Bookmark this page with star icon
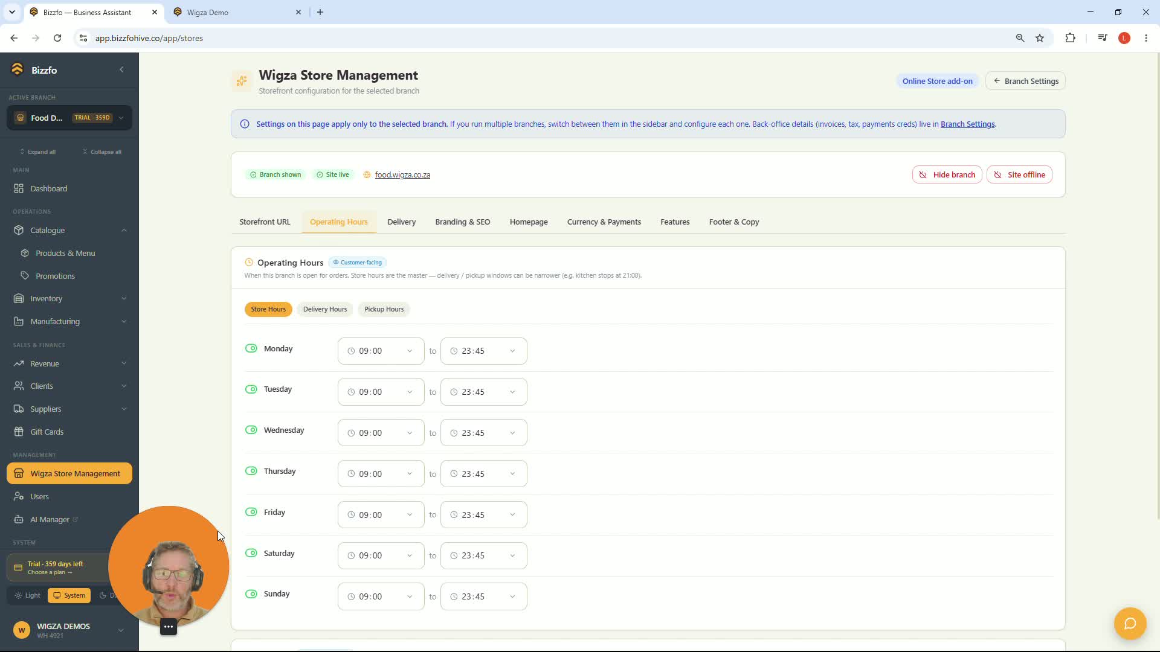Viewport: 1160px width, 652px height. point(1040,38)
